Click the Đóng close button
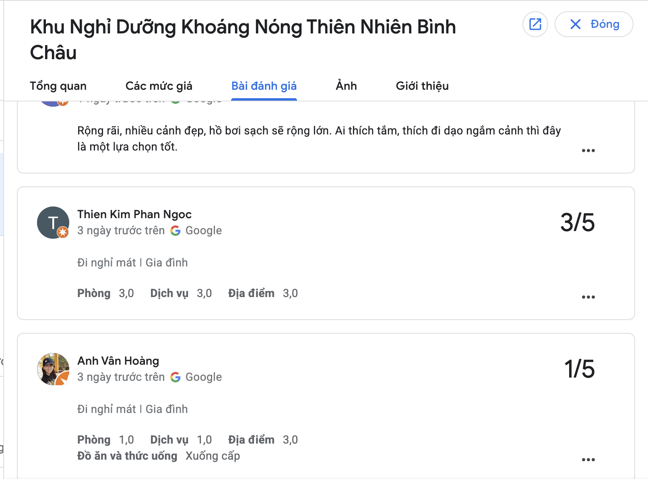This screenshot has height=479, width=648. click(x=594, y=24)
